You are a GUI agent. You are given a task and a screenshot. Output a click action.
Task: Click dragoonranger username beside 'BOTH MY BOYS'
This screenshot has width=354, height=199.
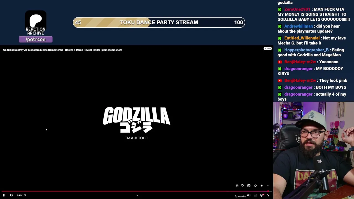298,87
